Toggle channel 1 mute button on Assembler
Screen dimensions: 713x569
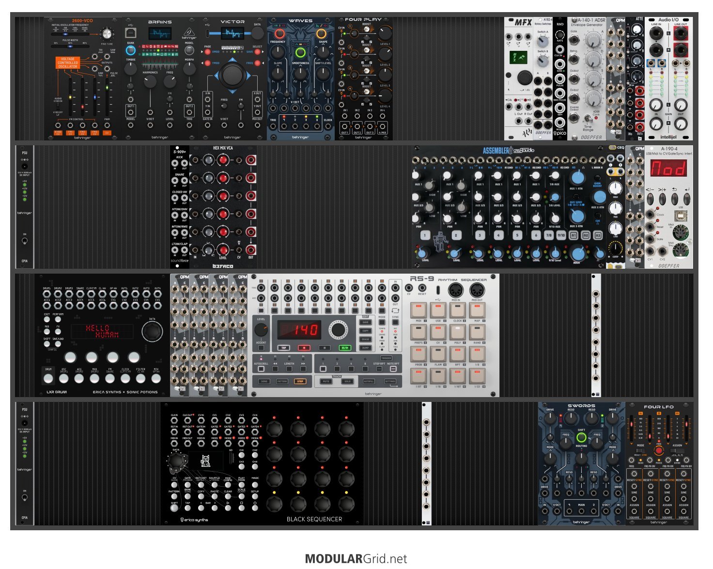425,235
